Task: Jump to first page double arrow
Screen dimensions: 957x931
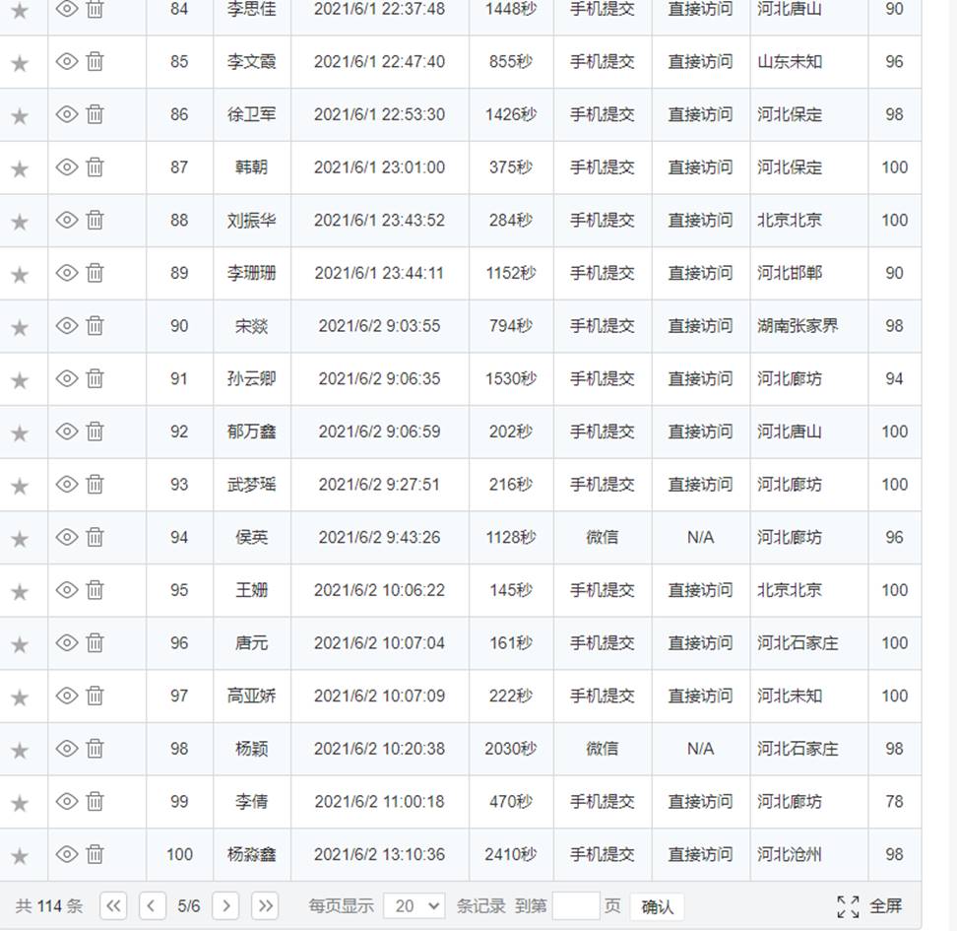Action: coord(114,906)
